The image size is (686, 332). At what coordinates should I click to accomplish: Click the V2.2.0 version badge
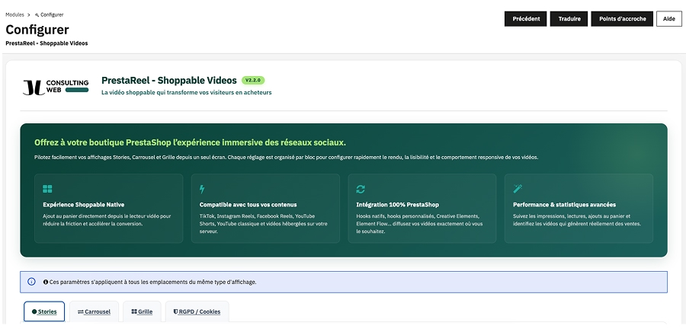[x=253, y=81]
